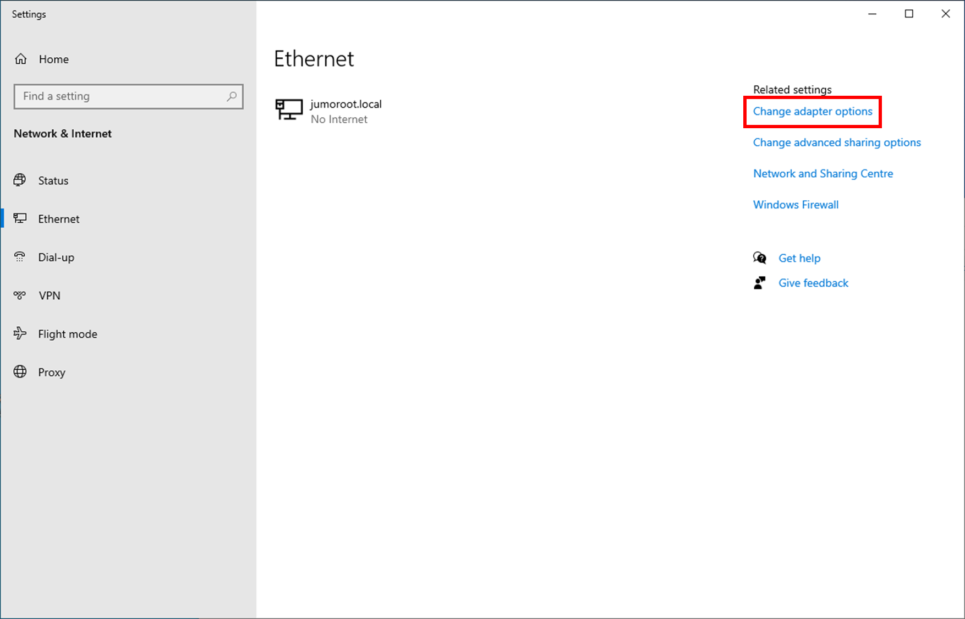965x619 pixels.
Task: Maximize the Settings window
Action: pyautogui.click(x=909, y=14)
